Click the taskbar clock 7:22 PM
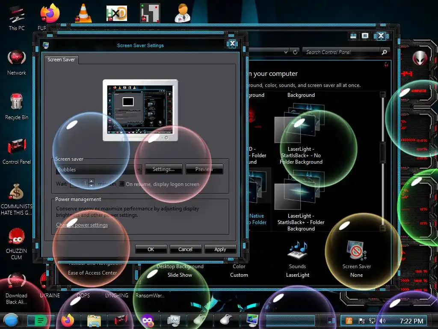This screenshot has width=438, height=329. tap(411, 321)
